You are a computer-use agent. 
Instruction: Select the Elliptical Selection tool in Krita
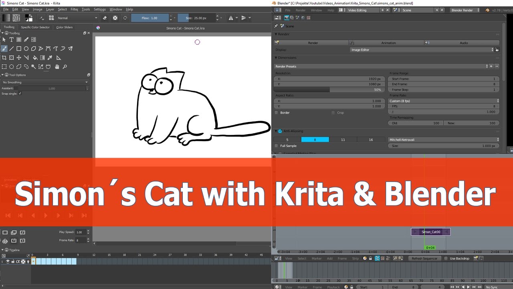(12, 67)
